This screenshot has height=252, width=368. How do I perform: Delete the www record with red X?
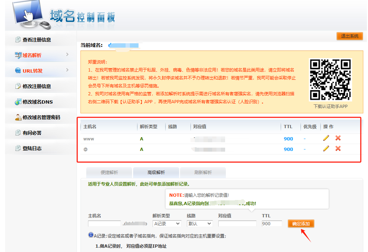[x=338, y=138]
